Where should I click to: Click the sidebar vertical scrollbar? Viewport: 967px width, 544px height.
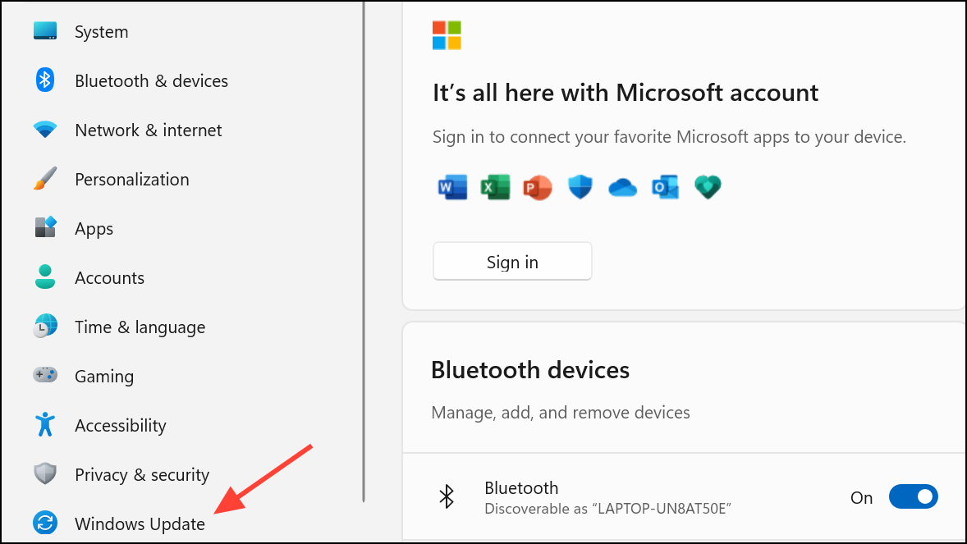(363, 246)
